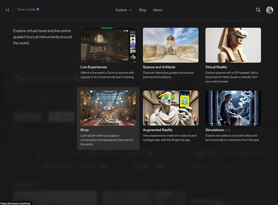This screenshot has width=278, height=205.
Task: Click 'Explore spaces with a VR headset' description
Action: (232, 77)
